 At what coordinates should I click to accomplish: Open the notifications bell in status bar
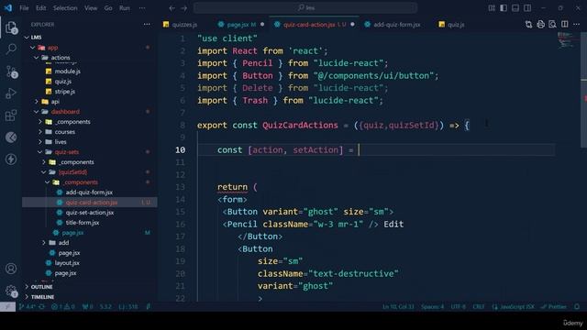(x=577, y=306)
